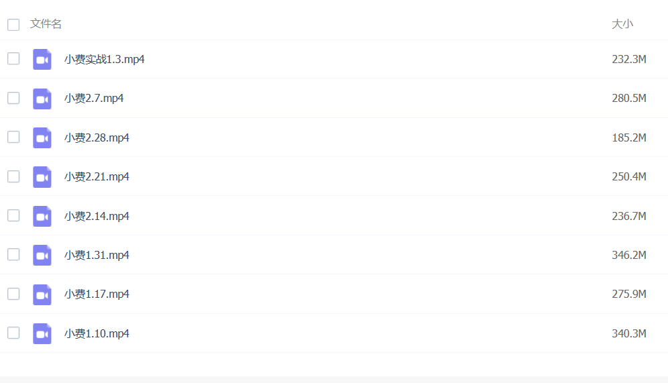Click video icon for 小费实战1.3.mp4
Viewport: 668px width, 383px height.
[x=42, y=59]
